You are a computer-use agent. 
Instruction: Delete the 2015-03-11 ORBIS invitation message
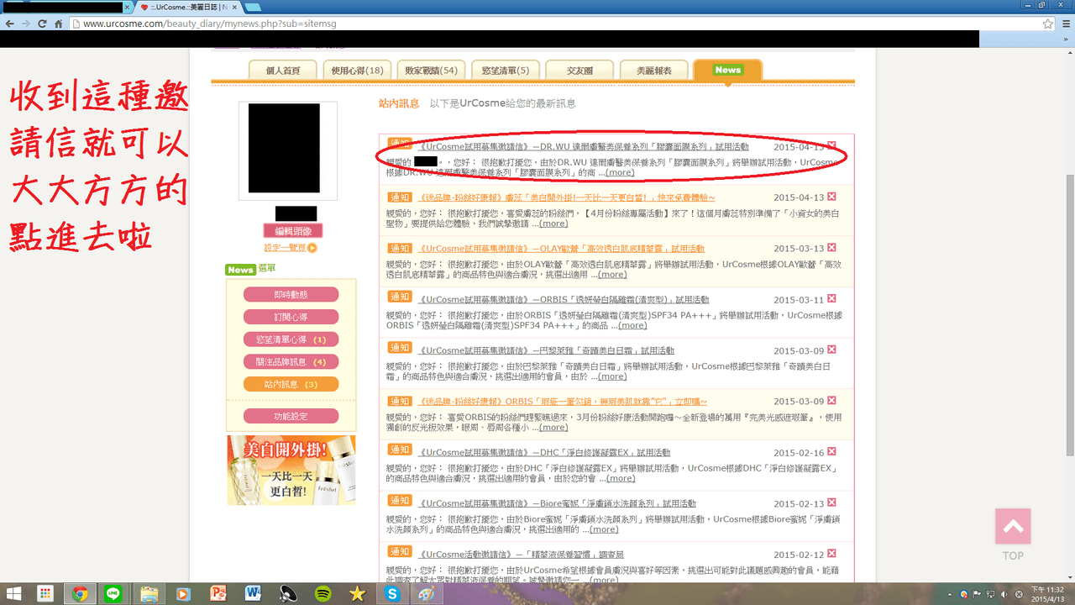pos(831,299)
